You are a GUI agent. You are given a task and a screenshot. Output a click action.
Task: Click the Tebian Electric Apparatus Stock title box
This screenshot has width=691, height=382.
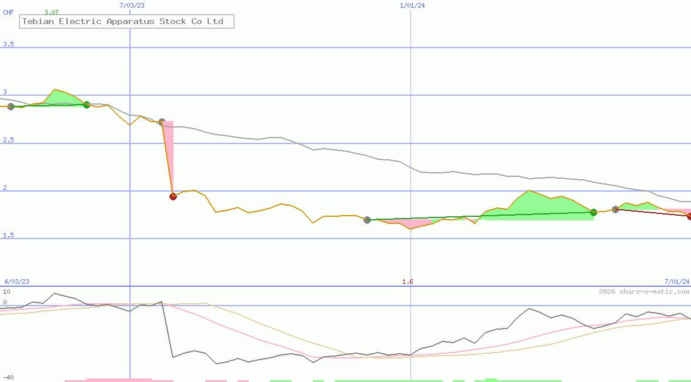126,22
